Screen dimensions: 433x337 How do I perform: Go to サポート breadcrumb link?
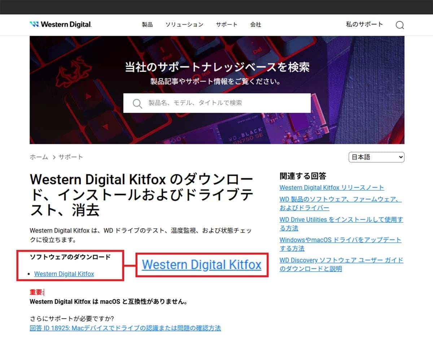pyautogui.click(x=71, y=157)
